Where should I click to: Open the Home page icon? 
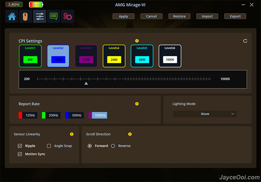(12, 16)
